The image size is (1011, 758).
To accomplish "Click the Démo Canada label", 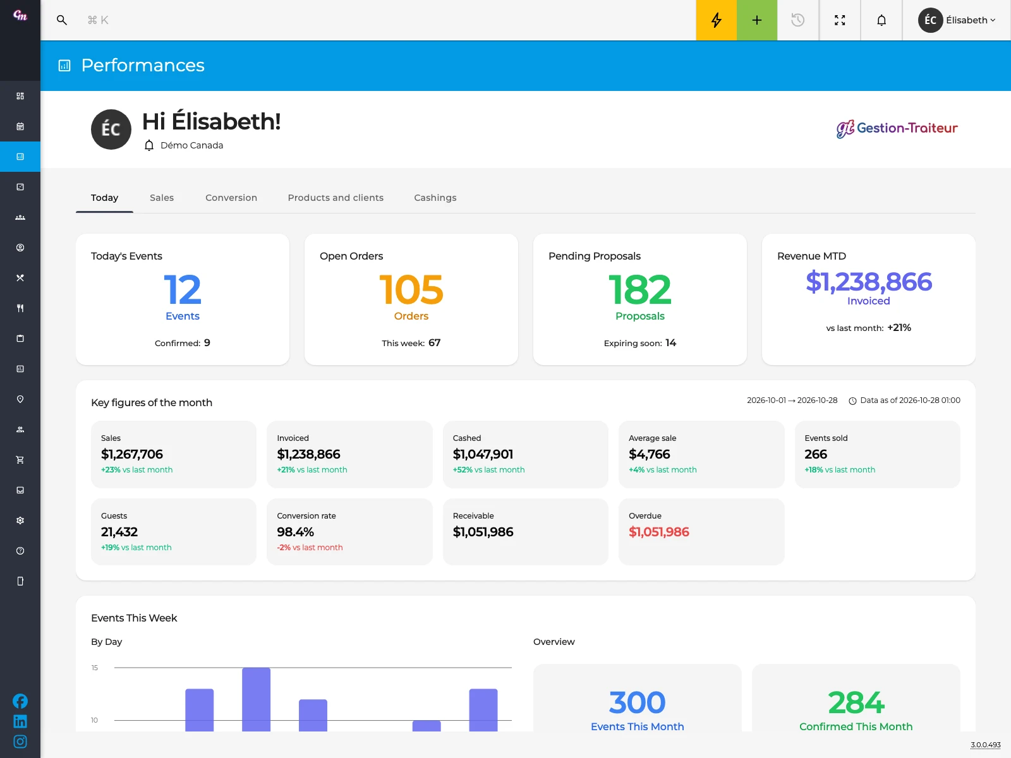I will coord(192,145).
